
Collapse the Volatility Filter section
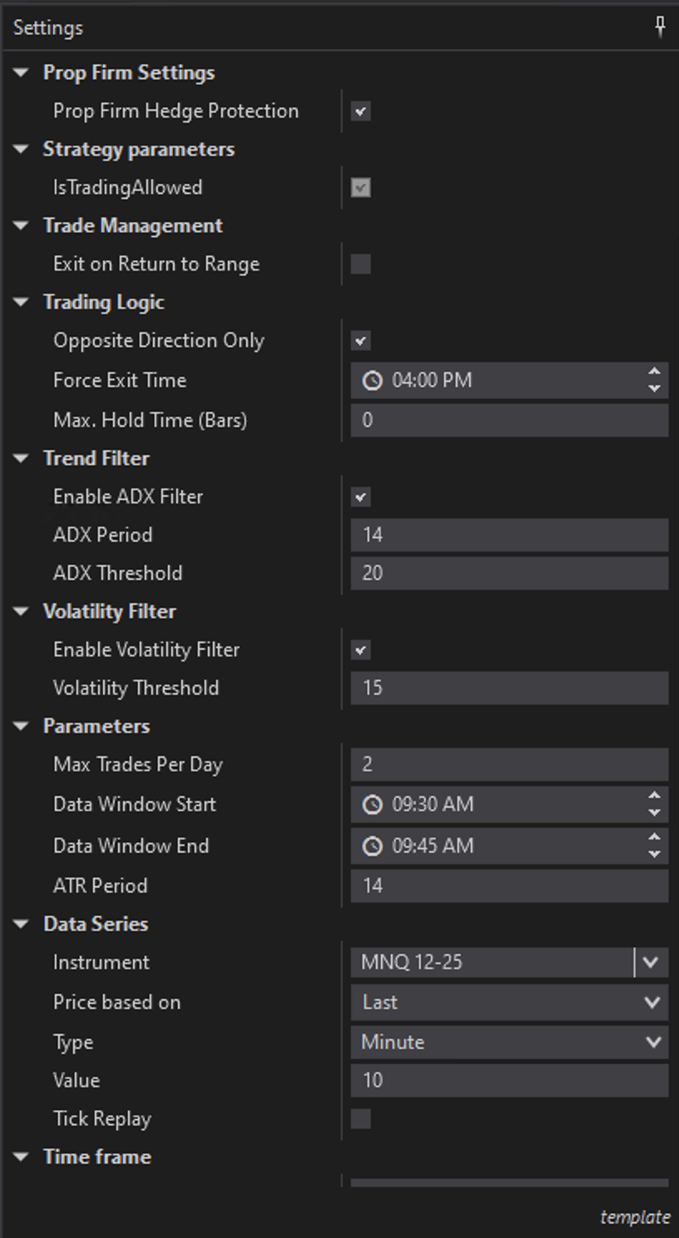point(22,612)
